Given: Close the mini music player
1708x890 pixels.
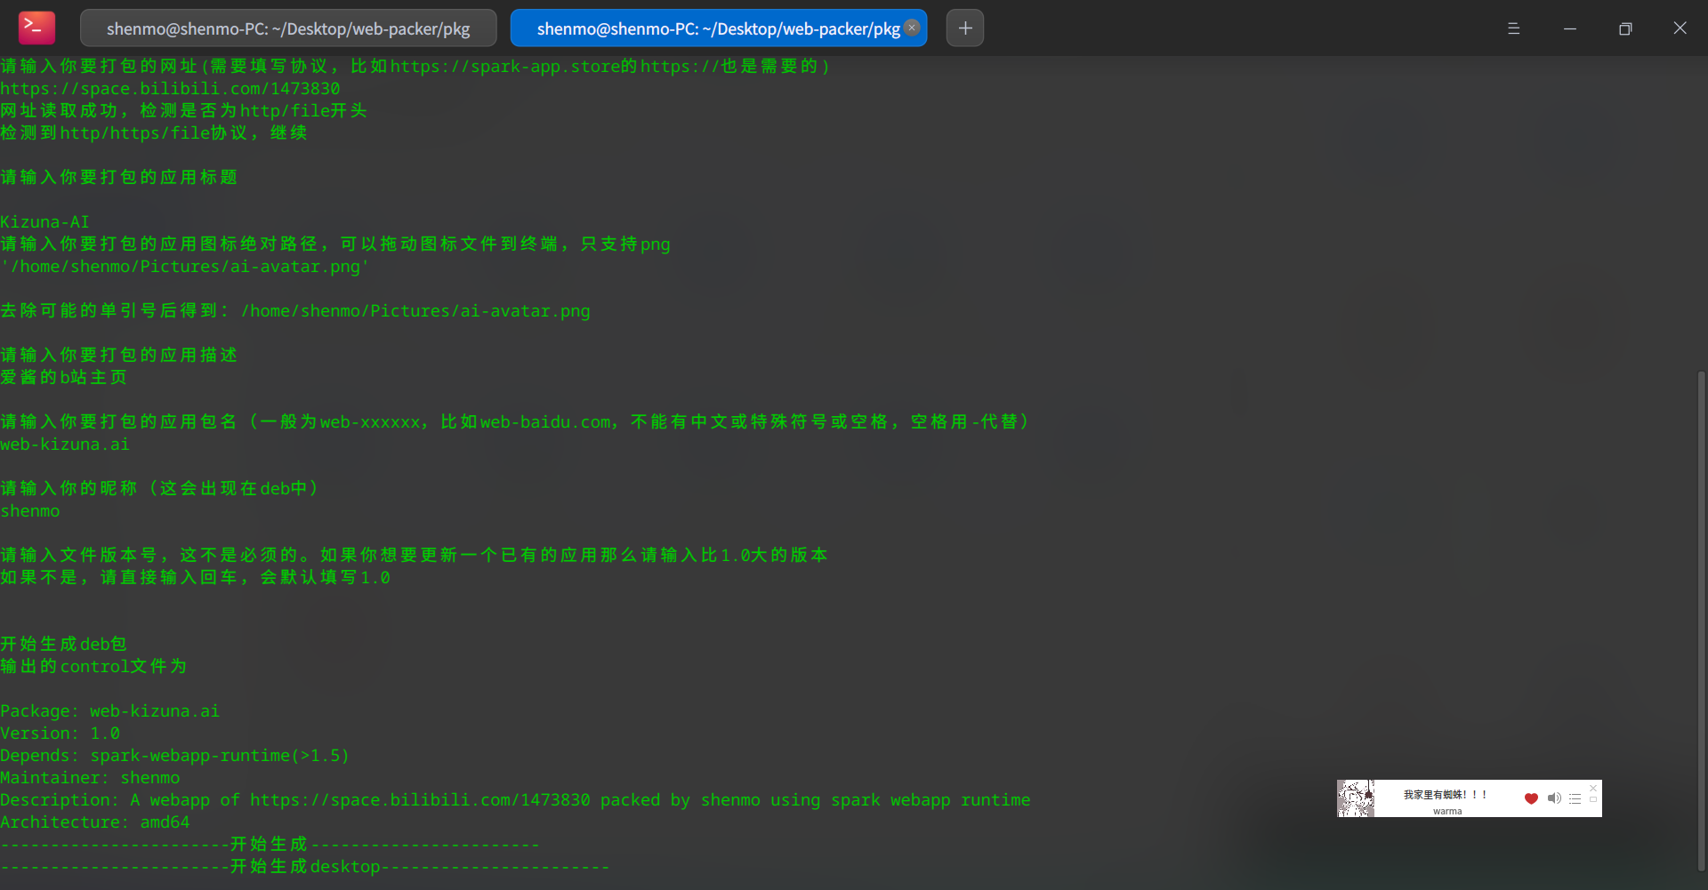Looking at the screenshot, I should coord(1593,788).
